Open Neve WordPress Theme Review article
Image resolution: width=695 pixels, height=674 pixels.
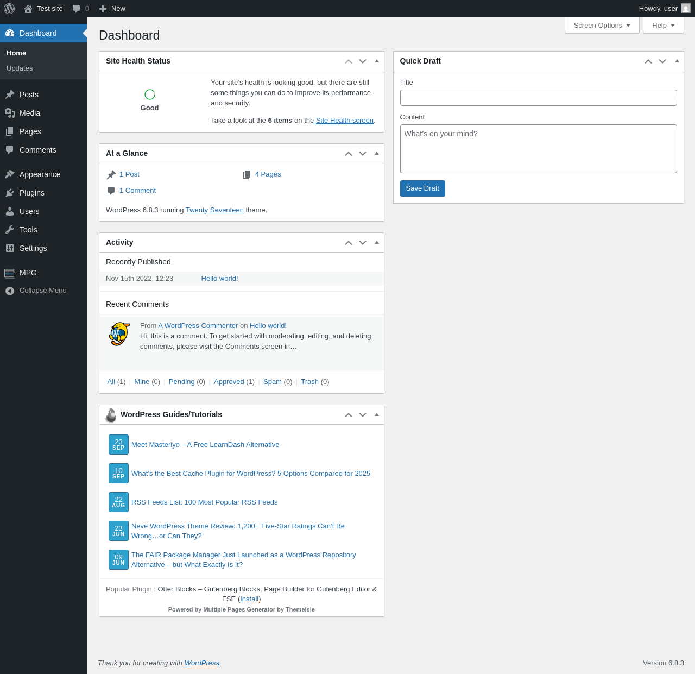[238, 531]
